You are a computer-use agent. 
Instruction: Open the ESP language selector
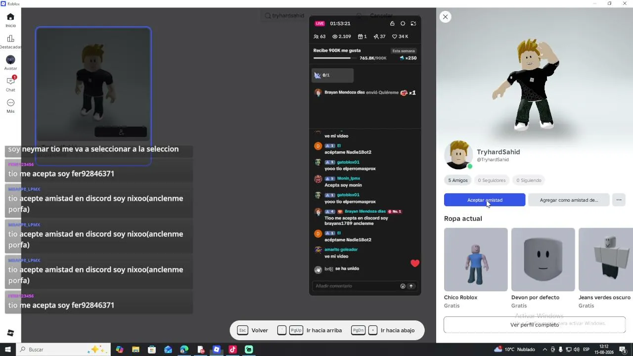click(x=587, y=350)
